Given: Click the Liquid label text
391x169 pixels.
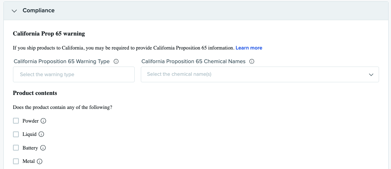Looking at the screenshot, I should 29,135.
